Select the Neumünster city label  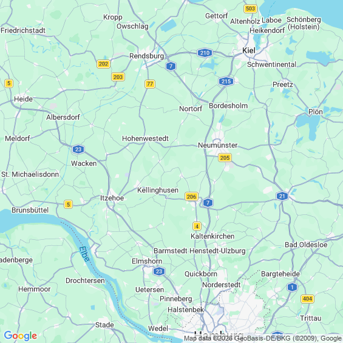coord(218,145)
